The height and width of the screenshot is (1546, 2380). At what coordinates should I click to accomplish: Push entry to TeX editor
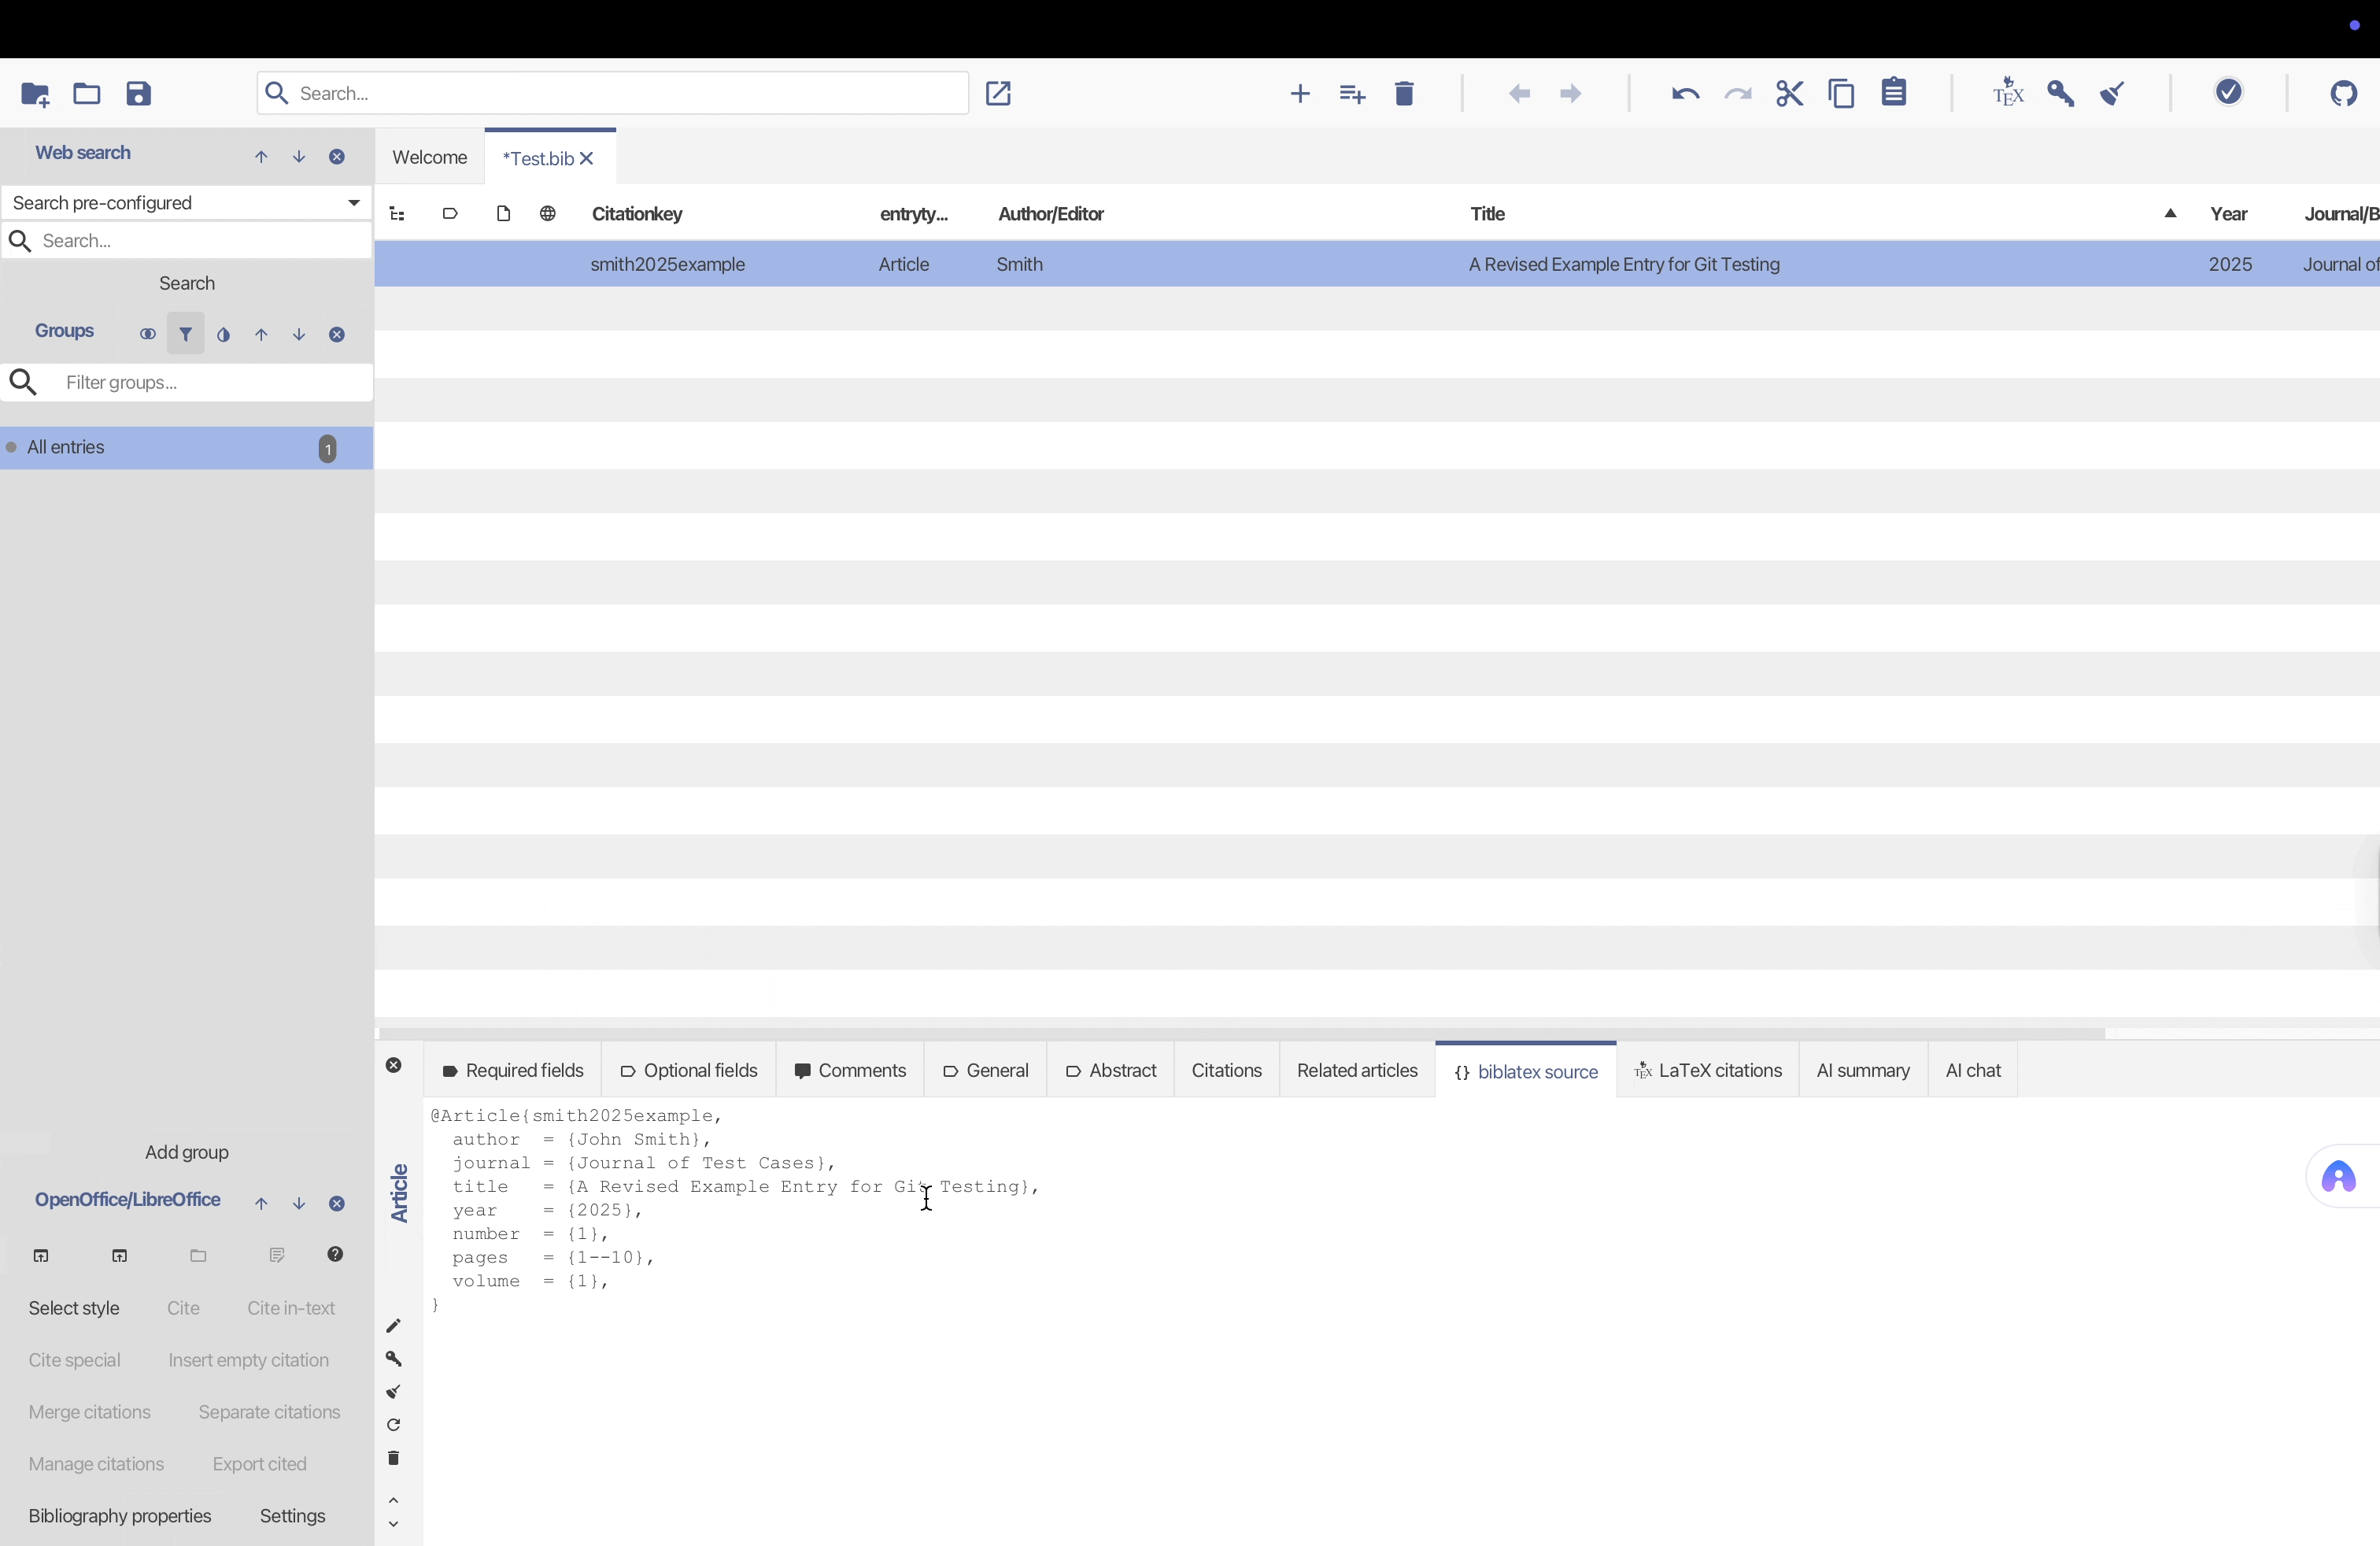tap(2007, 94)
